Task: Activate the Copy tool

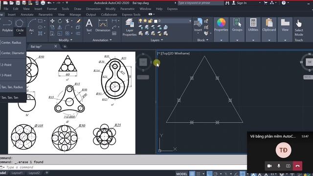Action: pyautogui.click(x=52, y=27)
